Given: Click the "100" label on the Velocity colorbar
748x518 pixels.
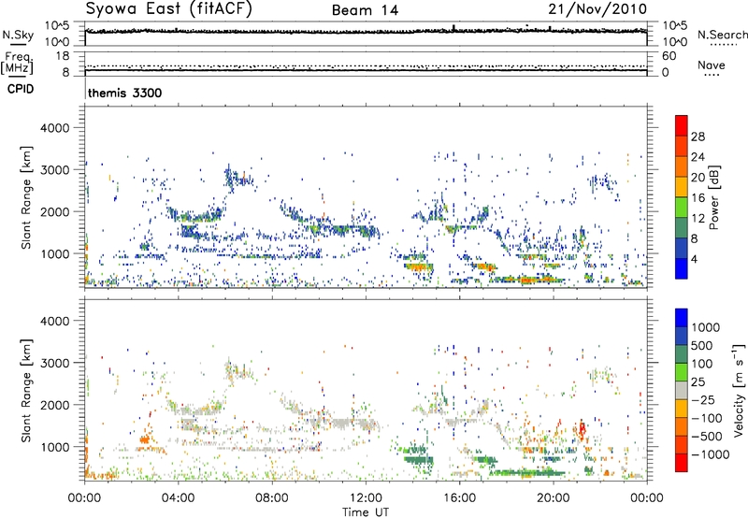Looking at the screenshot, I should (702, 364).
